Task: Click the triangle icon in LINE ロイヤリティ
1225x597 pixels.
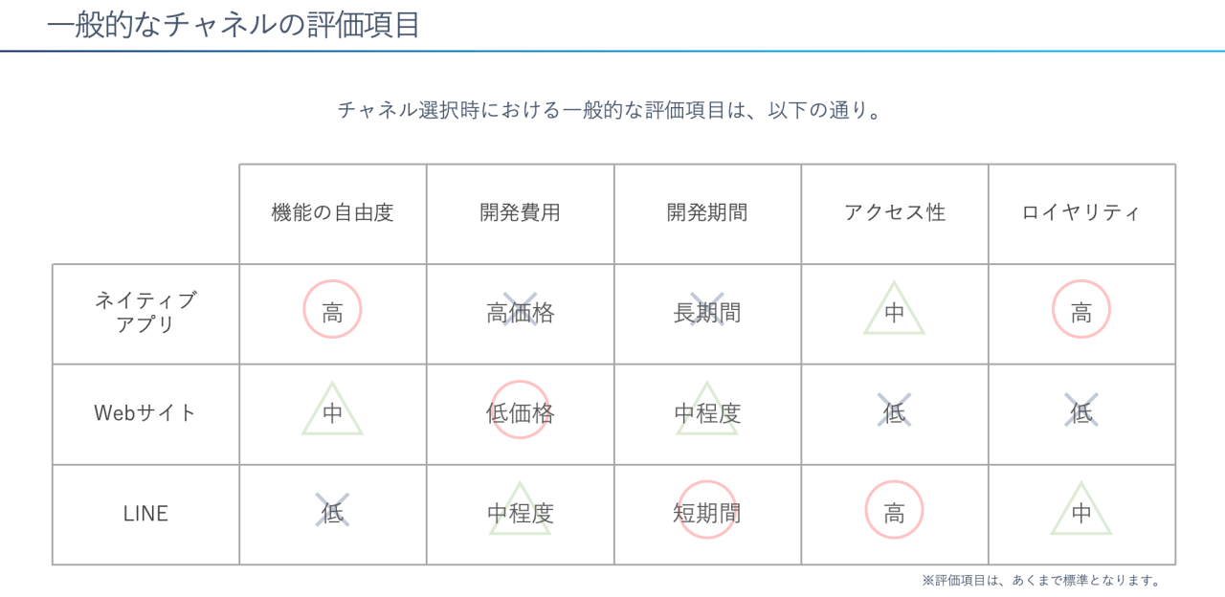Action: (x=1081, y=510)
